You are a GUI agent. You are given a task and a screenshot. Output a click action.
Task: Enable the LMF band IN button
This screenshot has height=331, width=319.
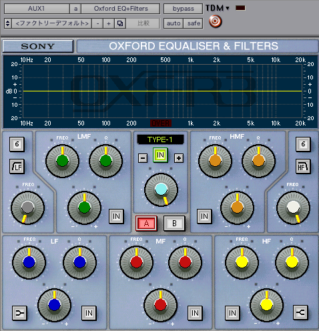click(116, 216)
